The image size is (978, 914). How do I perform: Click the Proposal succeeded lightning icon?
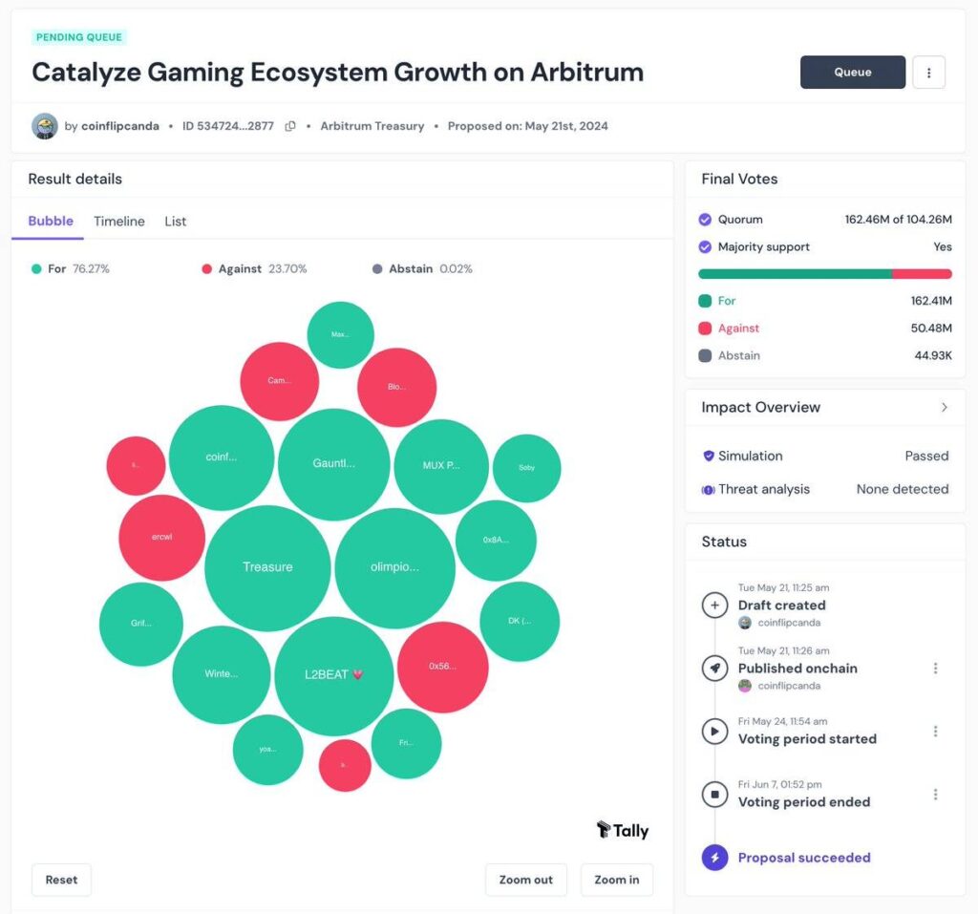click(x=714, y=858)
